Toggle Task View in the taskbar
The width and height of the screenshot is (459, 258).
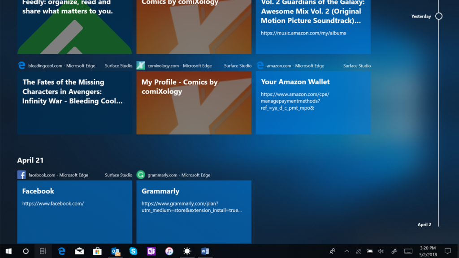pyautogui.click(x=43, y=251)
